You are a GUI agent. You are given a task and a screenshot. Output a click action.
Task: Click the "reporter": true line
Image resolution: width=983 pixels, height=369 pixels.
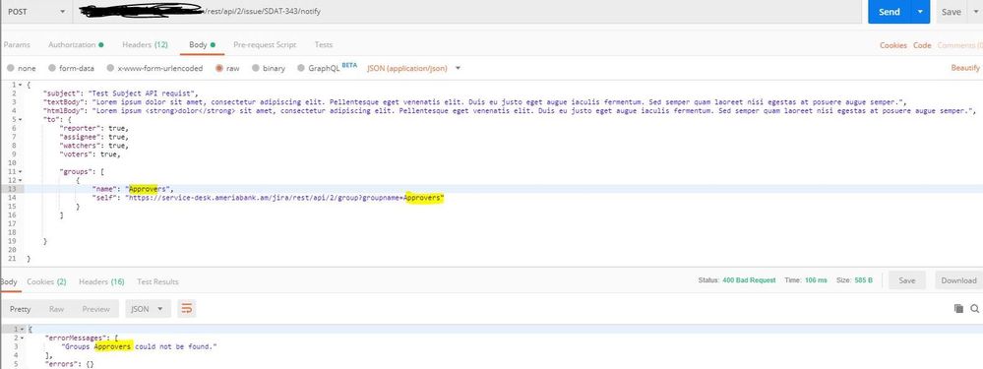tap(93, 128)
